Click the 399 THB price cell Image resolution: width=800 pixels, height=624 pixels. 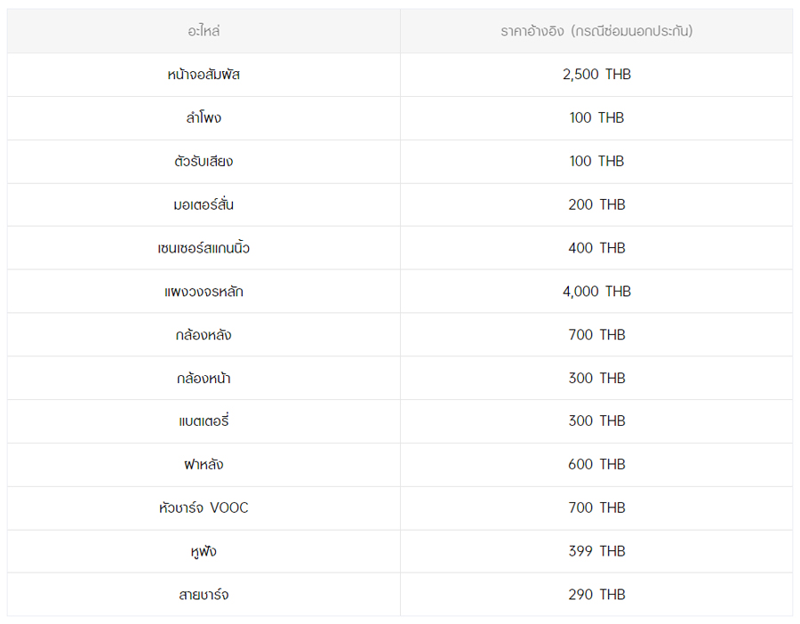596,551
